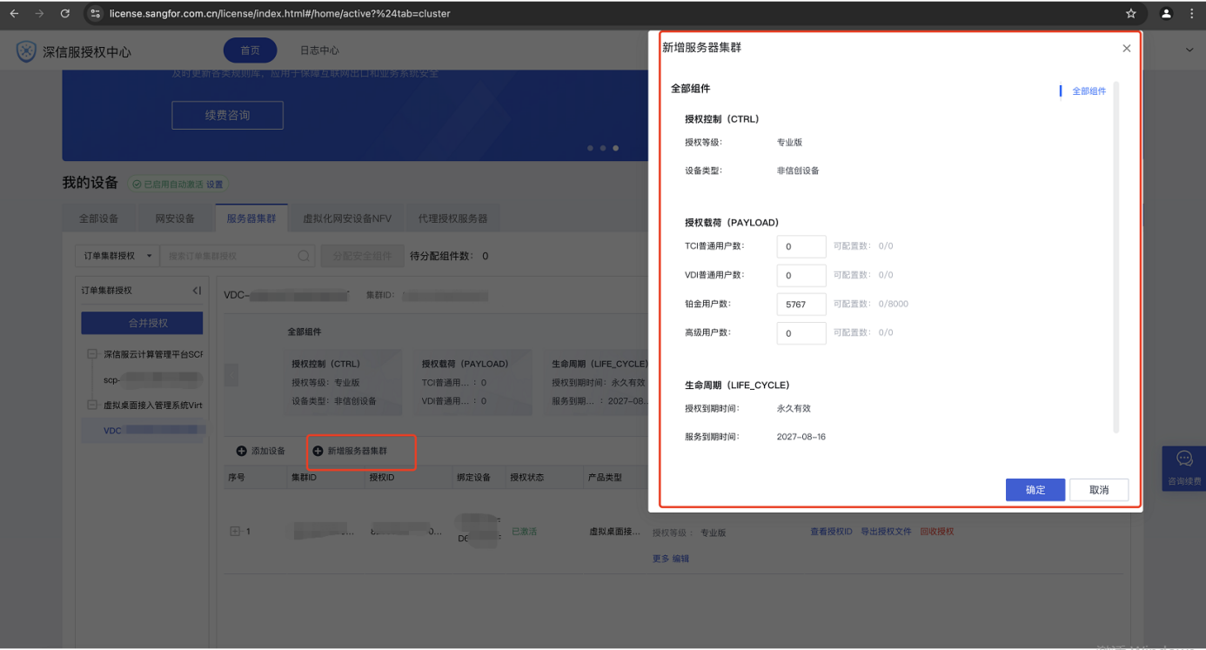Switch to the 代理授权服务器 tab
Viewport: 1206px width, 650px height.
452,218
